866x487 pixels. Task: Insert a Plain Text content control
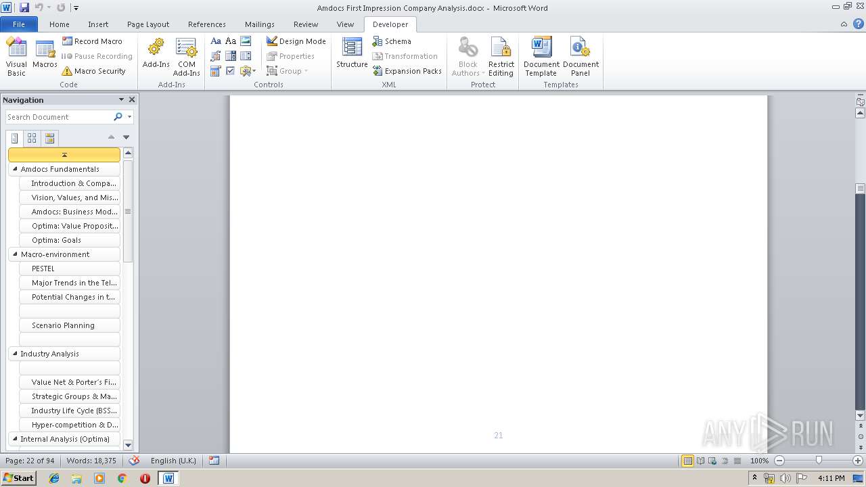tap(231, 41)
